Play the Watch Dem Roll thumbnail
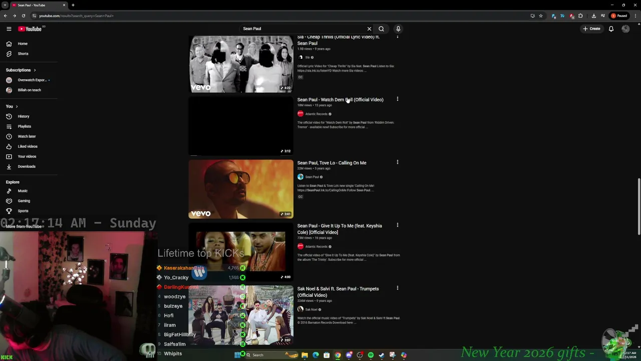 (x=241, y=126)
